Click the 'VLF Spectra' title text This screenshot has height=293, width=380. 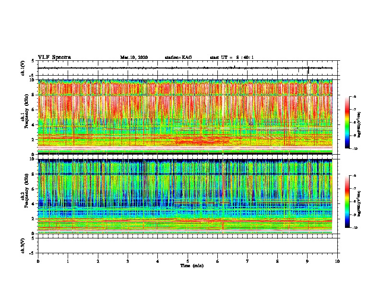click(x=54, y=57)
